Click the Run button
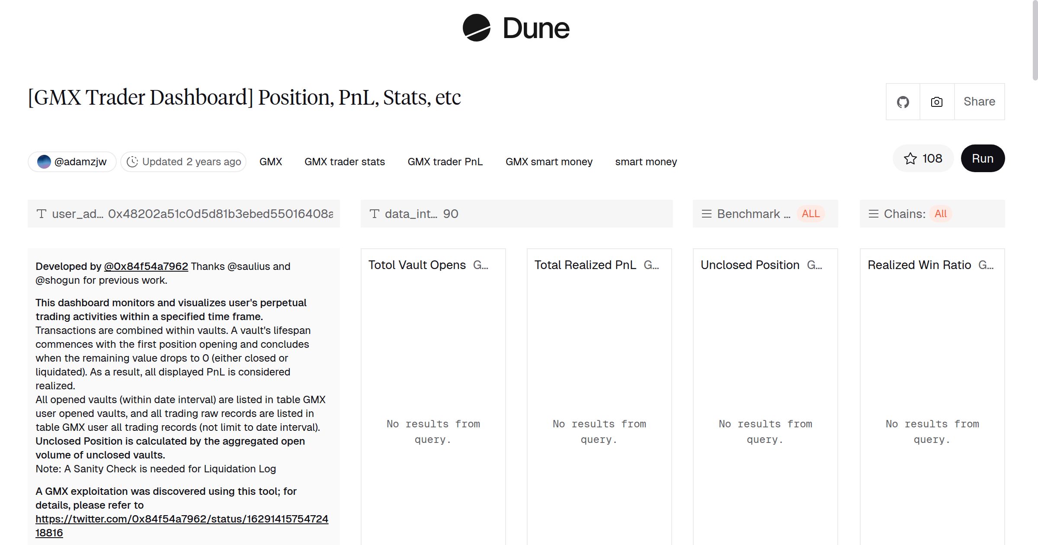The width and height of the screenshot is (1038, 545). (983, 158)
